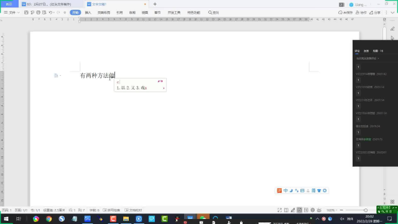The height and width of the screenshot is (224, 398).
Task: Select the 特色功能 ribbon tab
Action: click(x=193, y=12)
